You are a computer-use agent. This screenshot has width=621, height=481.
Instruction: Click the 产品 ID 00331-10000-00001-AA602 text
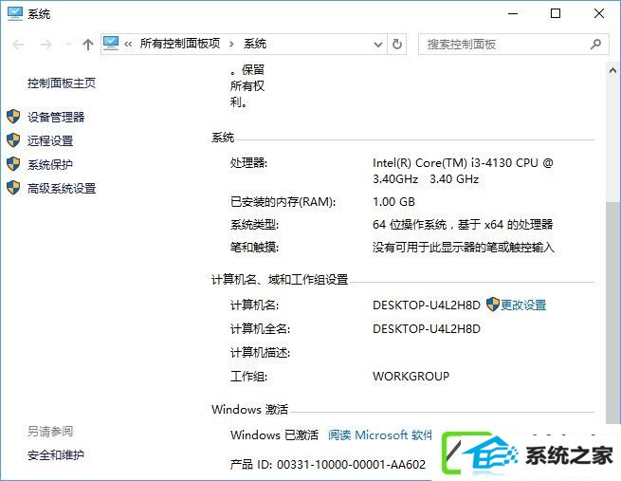pos(327,464)
